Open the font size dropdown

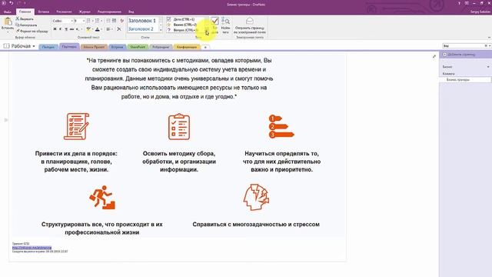(84, 21)
